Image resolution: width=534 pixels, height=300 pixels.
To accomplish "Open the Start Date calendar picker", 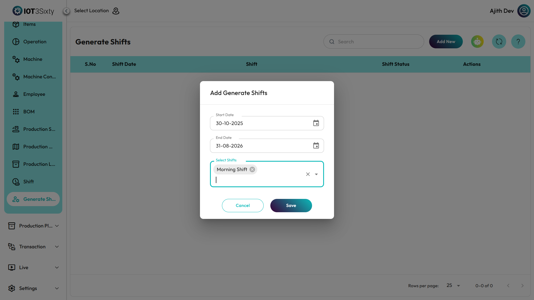I will [x=316, y=123].
